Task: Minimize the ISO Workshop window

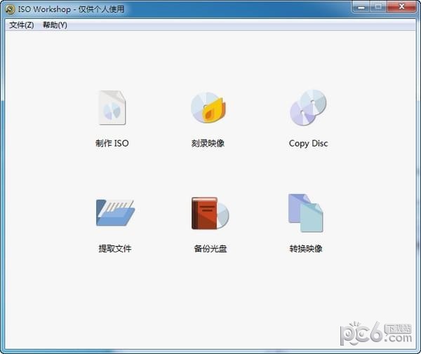Action: coord(361,7)
